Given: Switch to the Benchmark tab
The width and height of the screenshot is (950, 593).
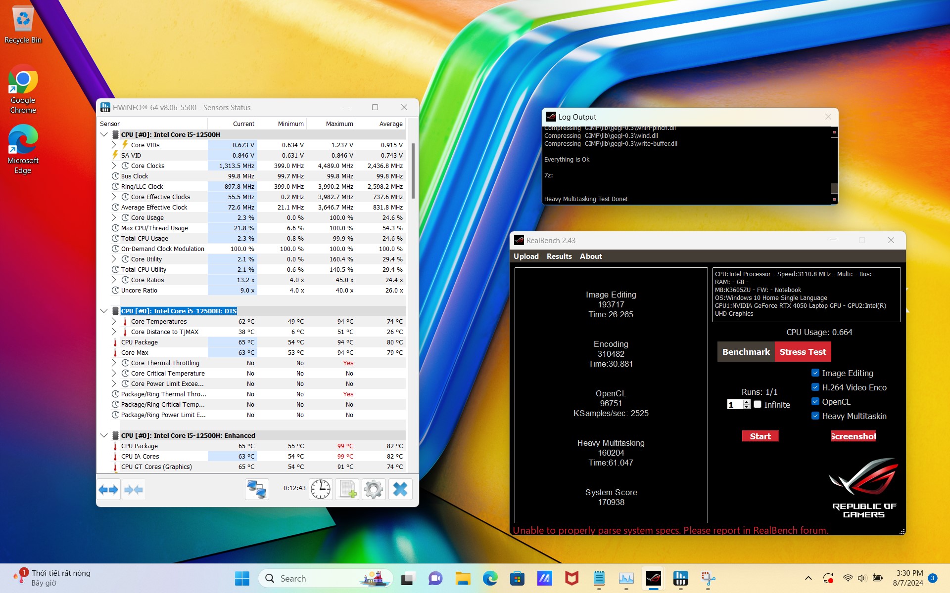Looking at the screenshot, I should (746, 352).
